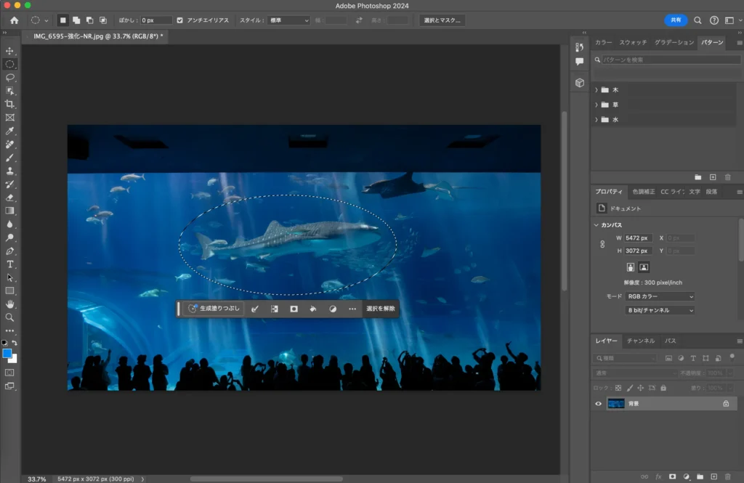744x483 pixels.
Task: Select the Lasso tool
Action: coord(10,77)
